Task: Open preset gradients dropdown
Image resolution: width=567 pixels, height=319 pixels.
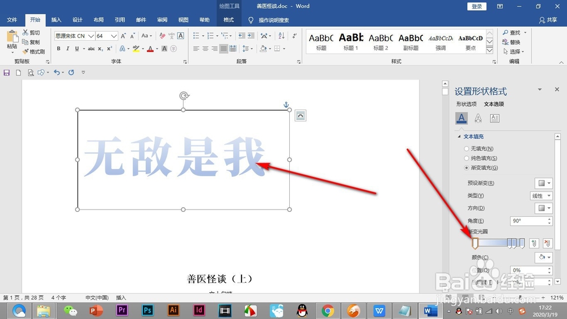Action: [544, 183]
